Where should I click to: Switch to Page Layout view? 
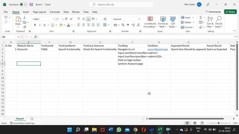195,123
